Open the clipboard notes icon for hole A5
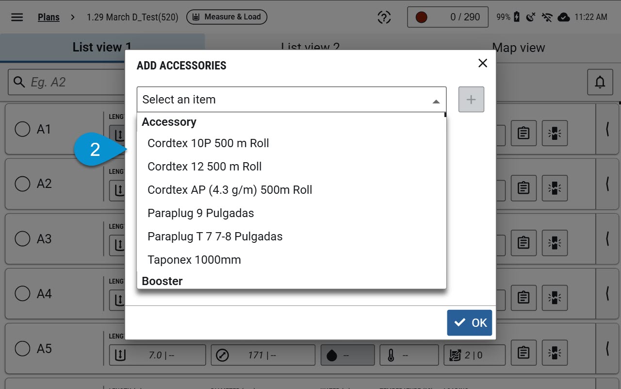 point(523,352)
